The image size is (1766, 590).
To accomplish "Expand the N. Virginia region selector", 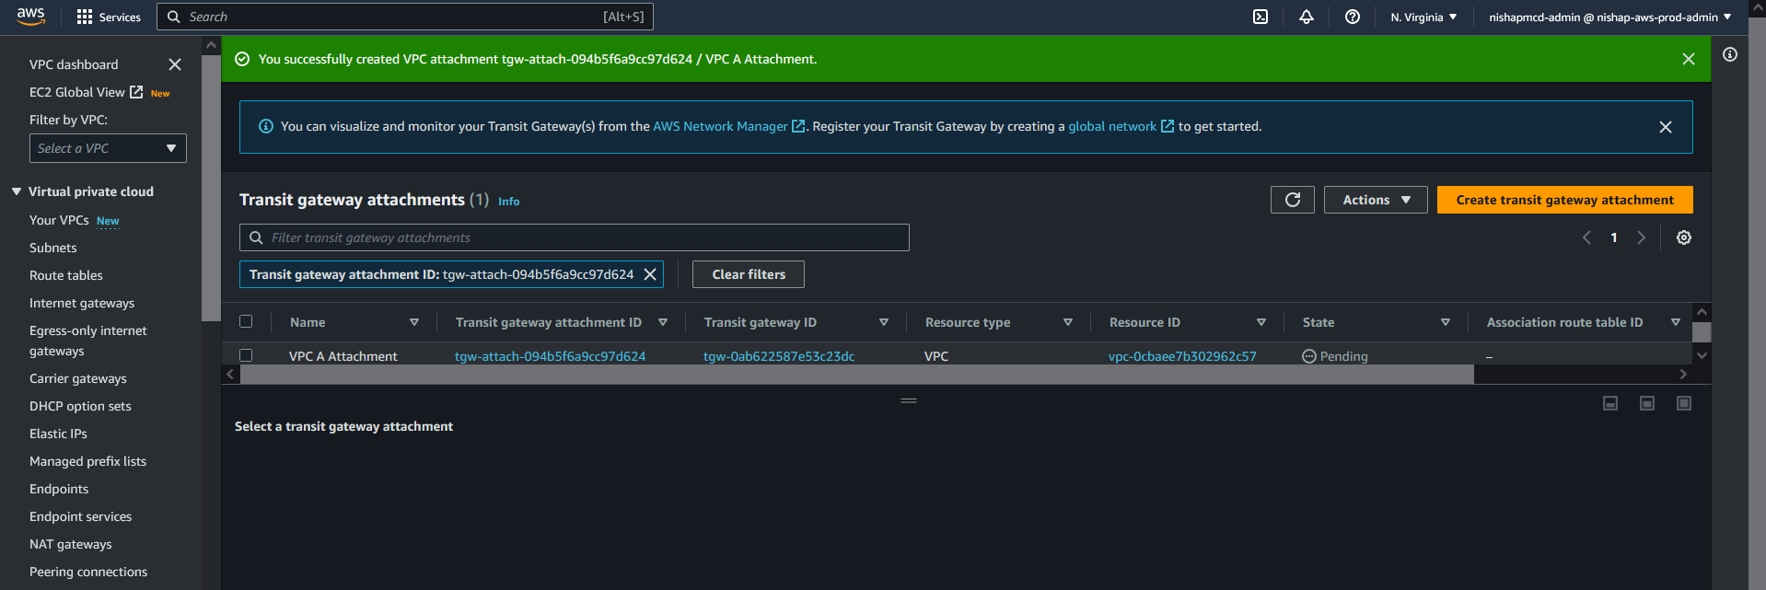I will [1423, 17].
